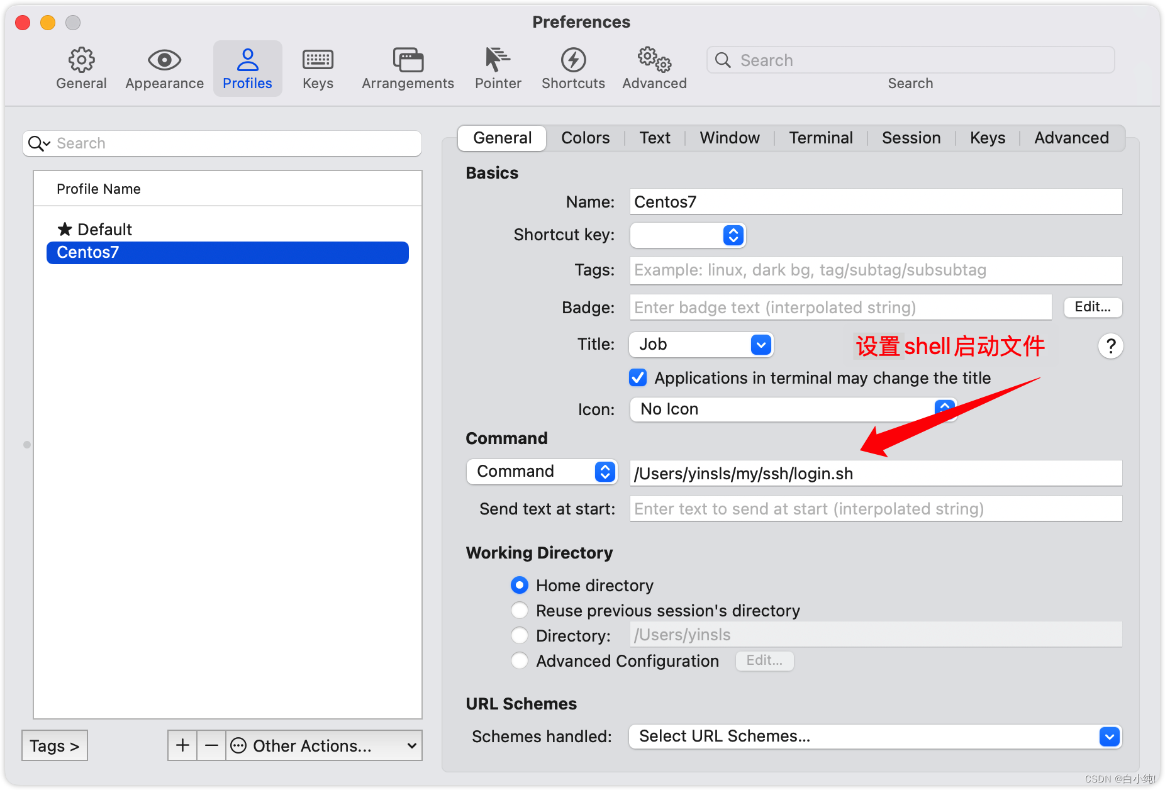Open Select URL Schemes dropdown
Viewport: 1165px width, 790px height.
pyautogui.click(x=875, y=737)
